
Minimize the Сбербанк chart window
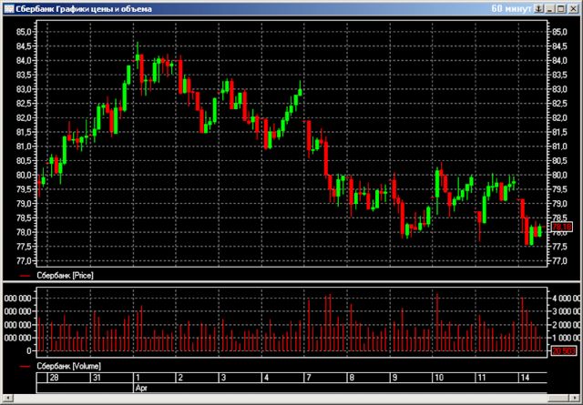pos(550,8)
